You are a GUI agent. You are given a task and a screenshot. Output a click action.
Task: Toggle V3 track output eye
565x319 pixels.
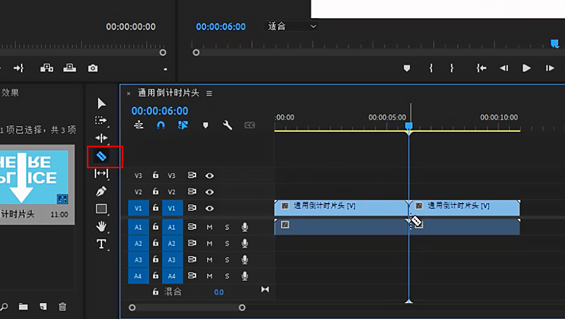point(209,175)
